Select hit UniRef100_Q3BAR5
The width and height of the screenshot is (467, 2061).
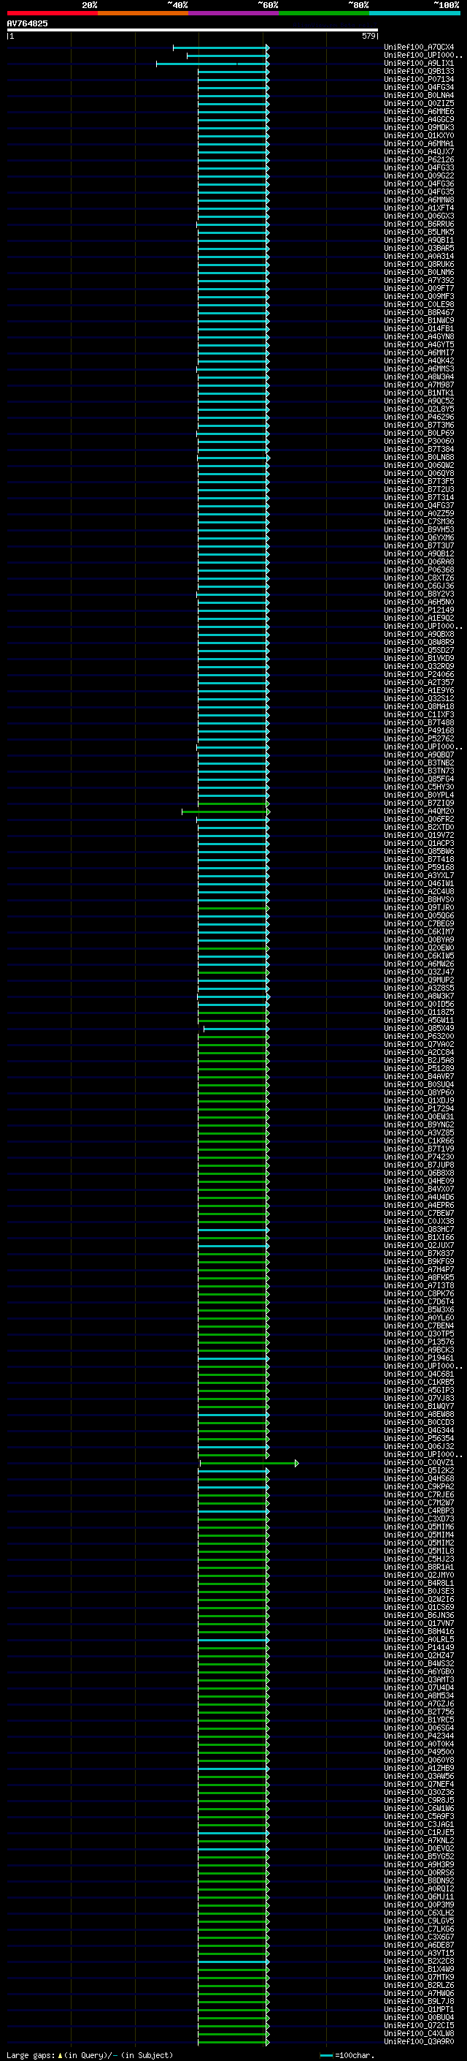(x=418, y=248)
